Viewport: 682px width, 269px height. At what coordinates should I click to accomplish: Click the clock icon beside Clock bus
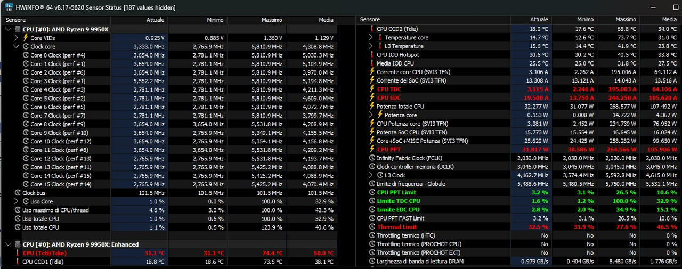[x=18, y=193]
